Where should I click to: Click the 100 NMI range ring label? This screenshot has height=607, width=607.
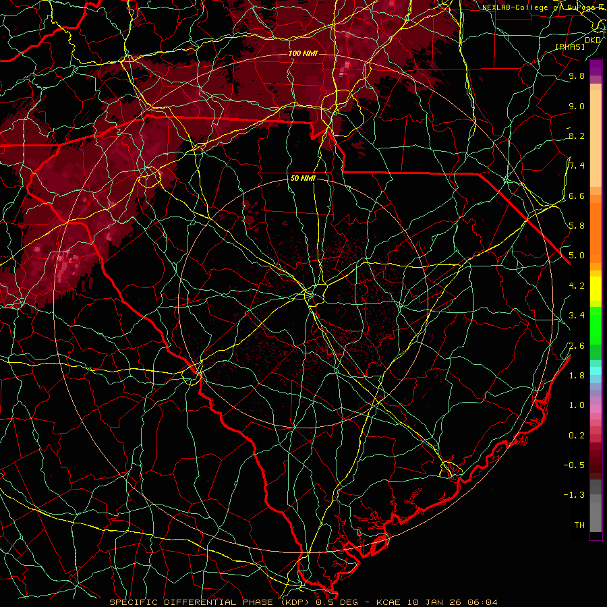click(x=303, y=53)
